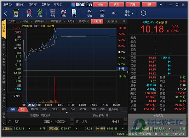Expand the 图形叠加 dropdown
Viewport: 189px width, 138px height.
coord(64,21)
